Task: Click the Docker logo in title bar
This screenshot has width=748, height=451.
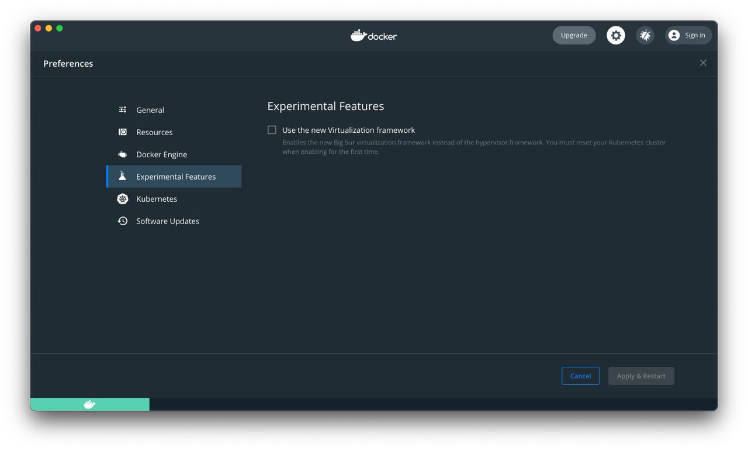Action: (x=373, y=36)
